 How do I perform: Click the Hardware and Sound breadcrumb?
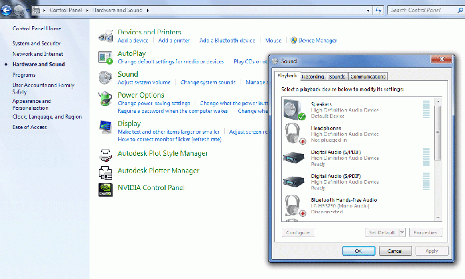click(118, 10)
